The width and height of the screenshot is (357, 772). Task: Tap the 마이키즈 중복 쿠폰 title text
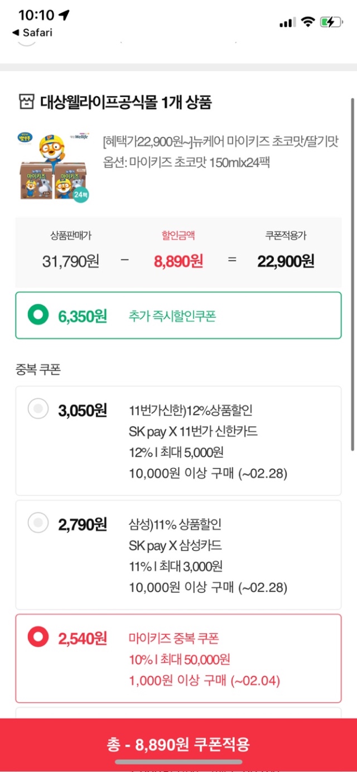tap(174, 638)
